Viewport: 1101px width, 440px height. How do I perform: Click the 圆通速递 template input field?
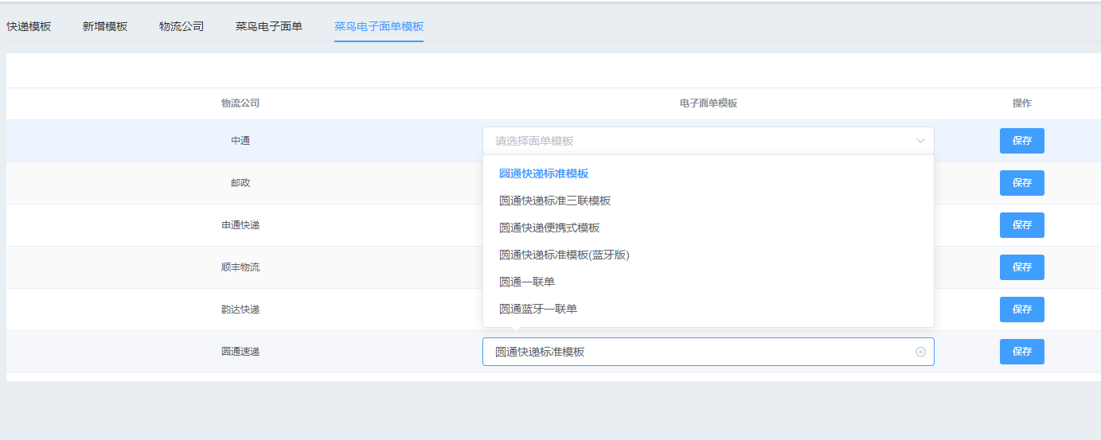pos(708,352)
